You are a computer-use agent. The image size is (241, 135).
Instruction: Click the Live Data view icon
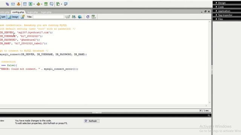click(x=23, y=17)
